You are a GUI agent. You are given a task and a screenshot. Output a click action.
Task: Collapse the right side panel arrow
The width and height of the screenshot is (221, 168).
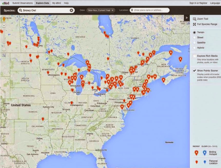click(x=187, y=18)
